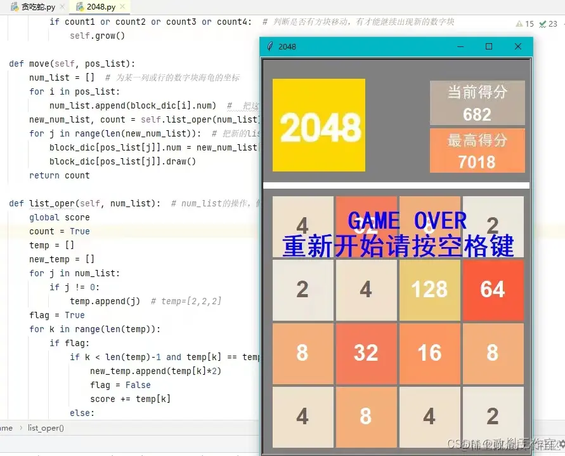Click the 'flag = False' line
Screen dimensions: 565x456
[x=120, y=385]
